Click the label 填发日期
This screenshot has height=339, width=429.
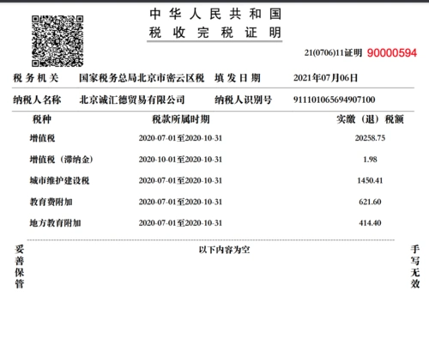[238, 78]
